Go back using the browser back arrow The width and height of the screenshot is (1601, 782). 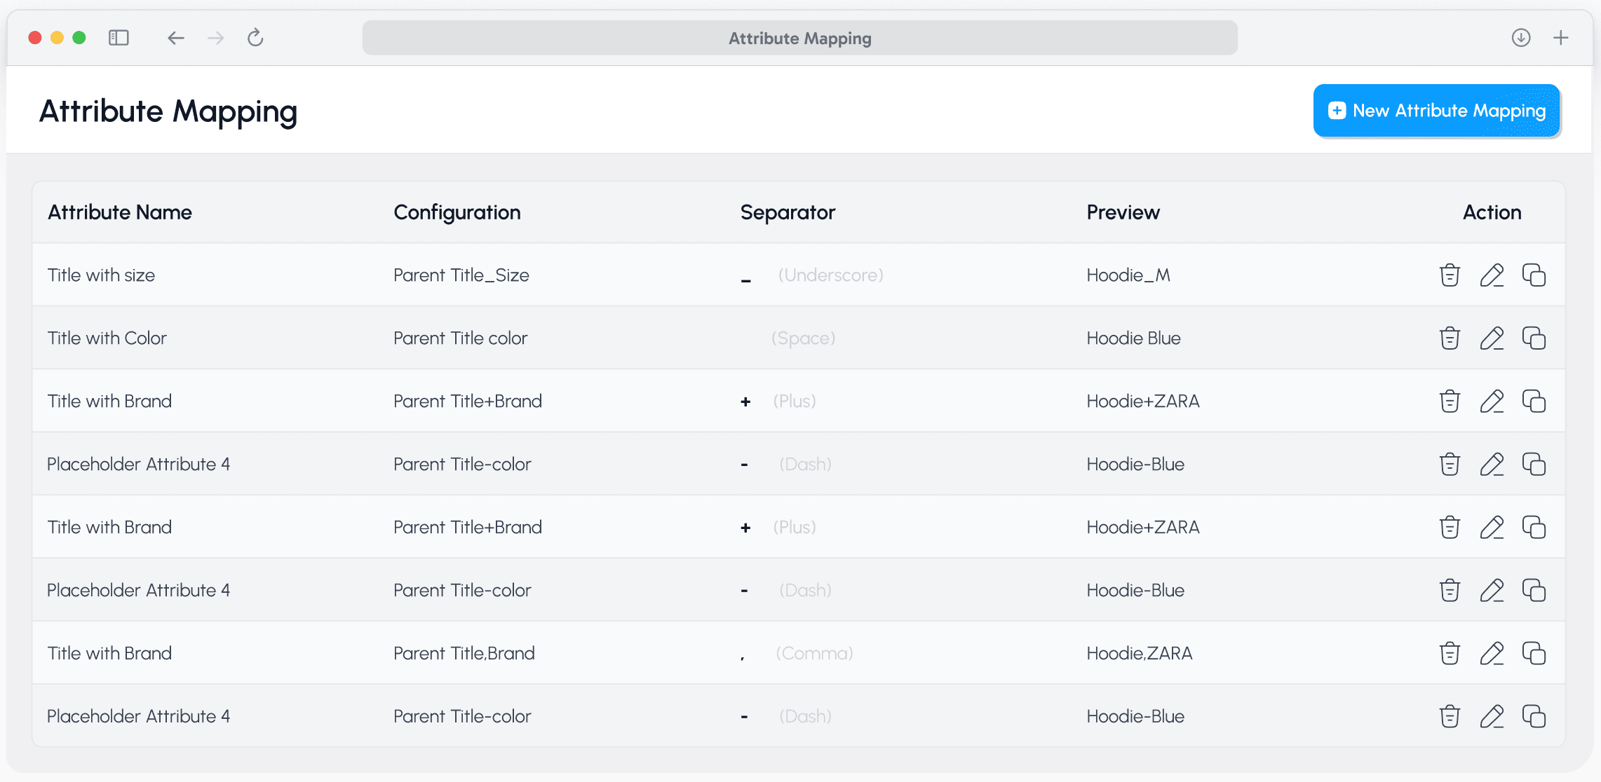coord(175,38)
